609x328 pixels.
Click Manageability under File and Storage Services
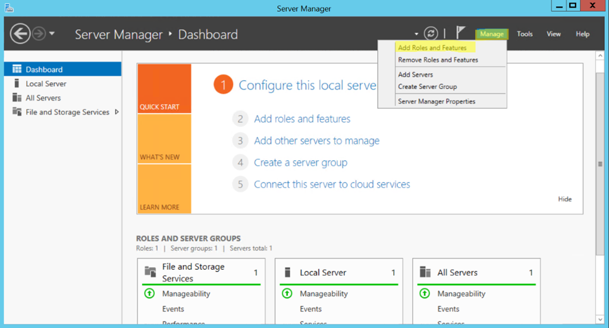[186, 294]
